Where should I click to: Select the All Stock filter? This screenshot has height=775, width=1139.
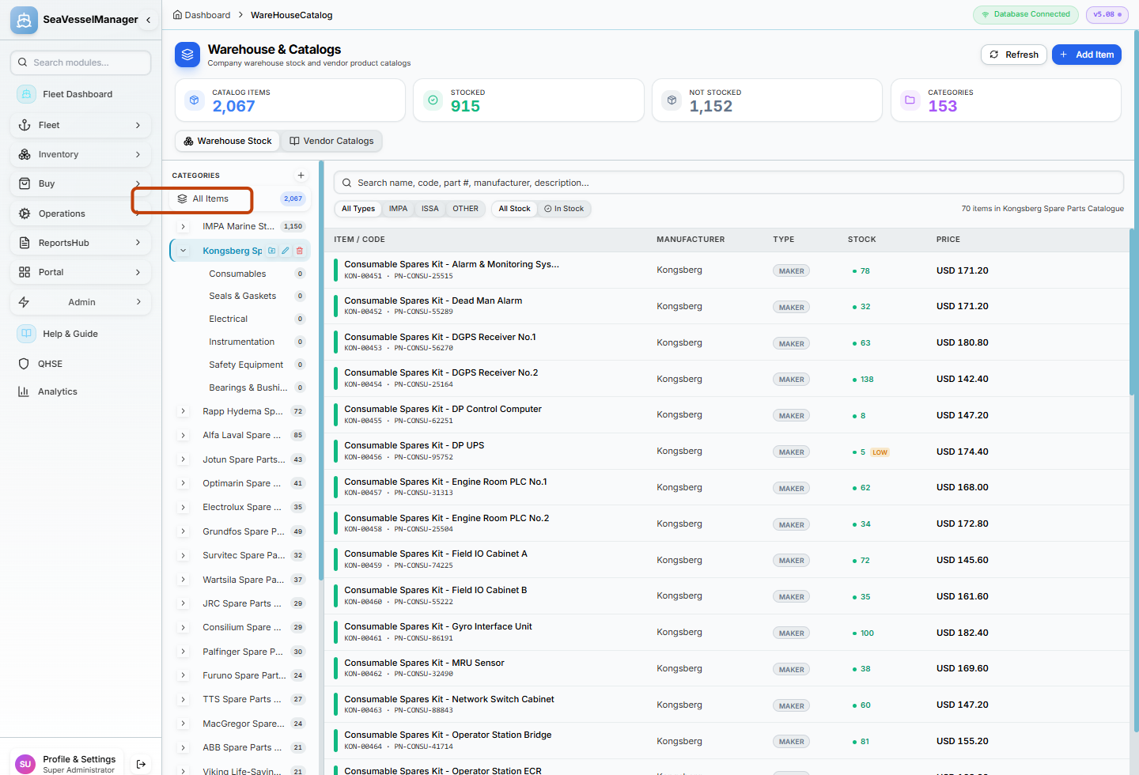pos(514,209)
